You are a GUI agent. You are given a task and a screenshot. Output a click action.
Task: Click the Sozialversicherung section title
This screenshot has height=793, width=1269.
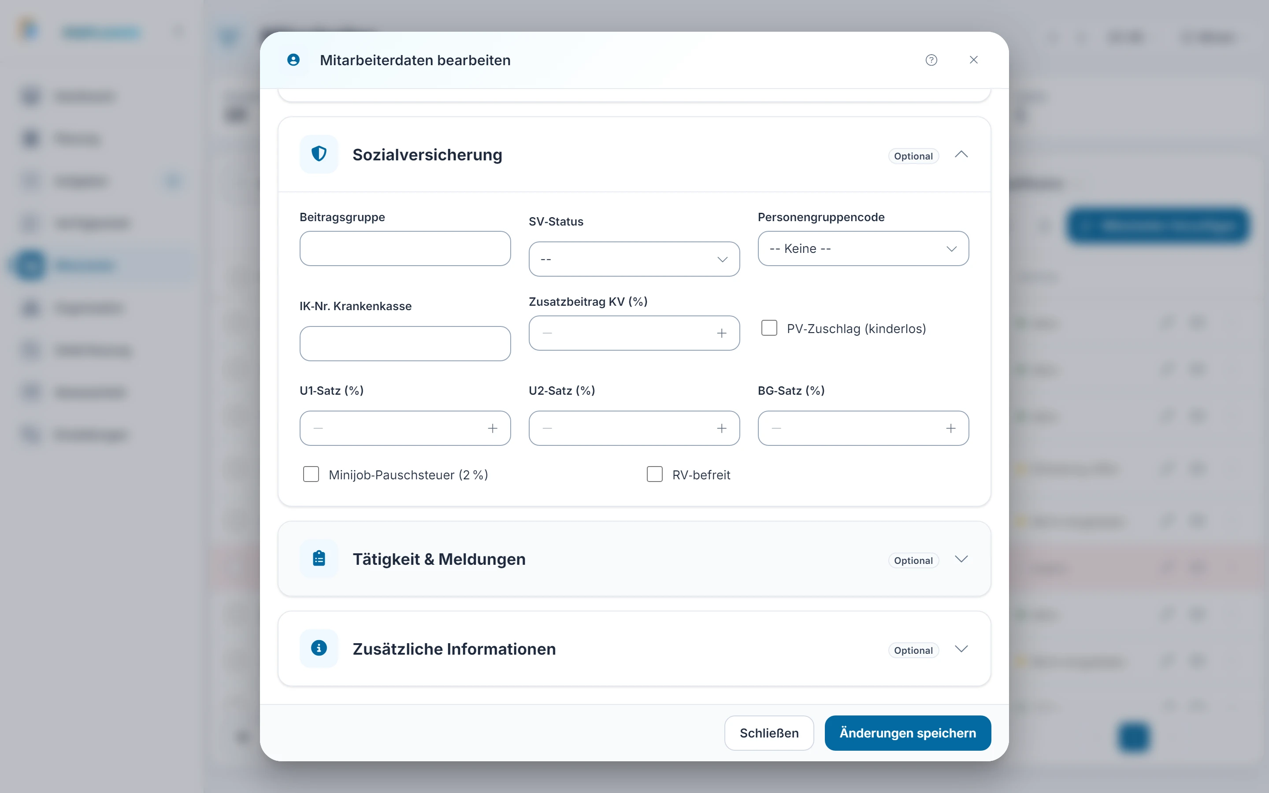pos(427,155)
